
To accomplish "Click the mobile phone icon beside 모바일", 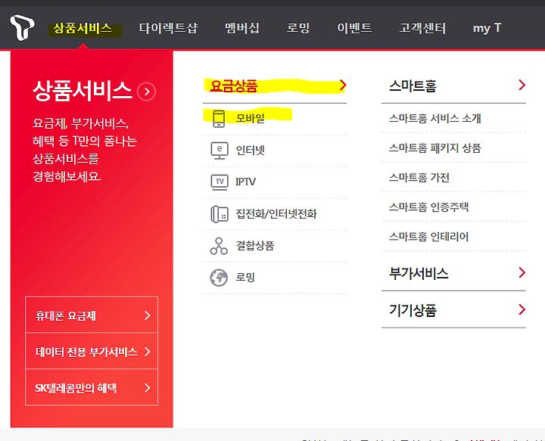I will (x=219, y=119).
